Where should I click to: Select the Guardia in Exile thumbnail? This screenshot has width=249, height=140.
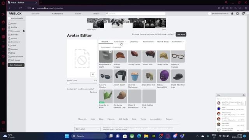(106, 96)
